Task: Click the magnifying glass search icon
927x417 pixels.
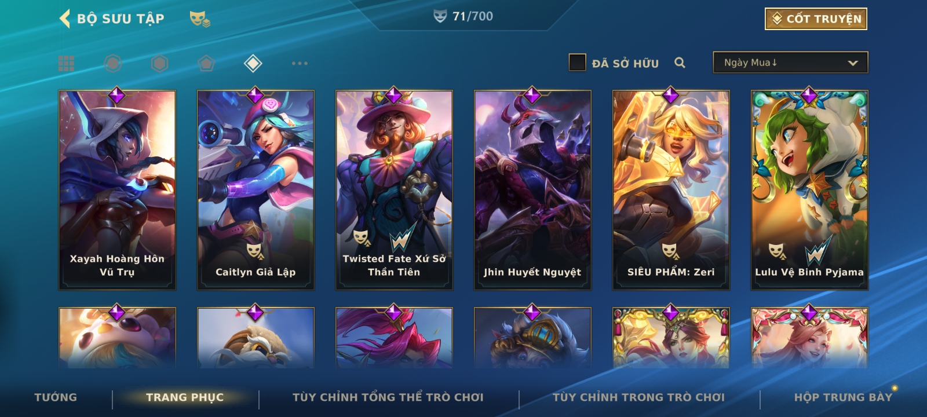Action: [x=680, y=63]
